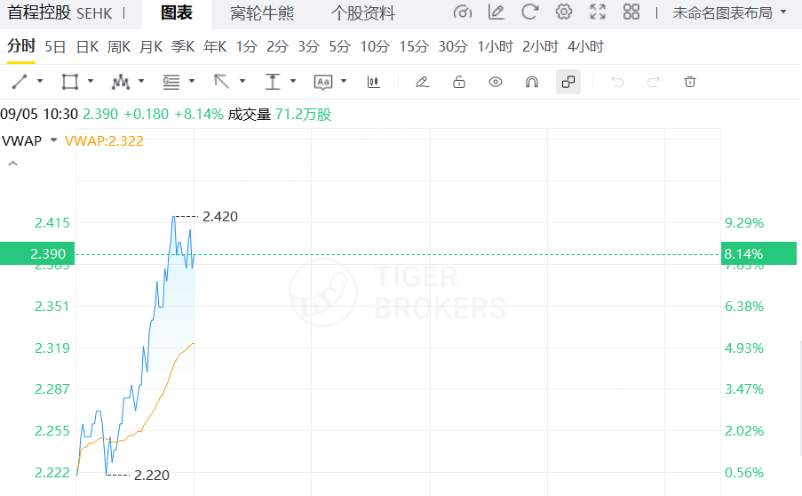Screen dimensions: 802x496
Task: Select the trend line drawing tool
Action: click(x=20, y=82)
